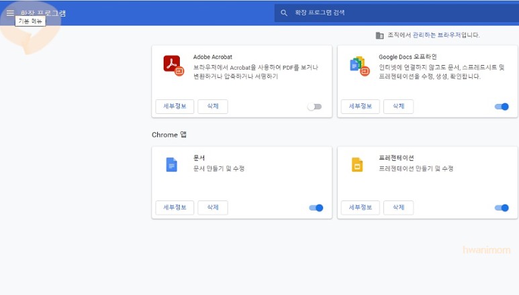Turn off the 문서 app toggle
The image size is (519, 295).
pos(316,208)
